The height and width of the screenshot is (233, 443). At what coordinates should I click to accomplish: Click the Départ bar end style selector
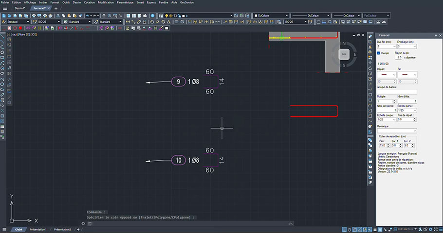pyautogui.click(x=386, y=75)
